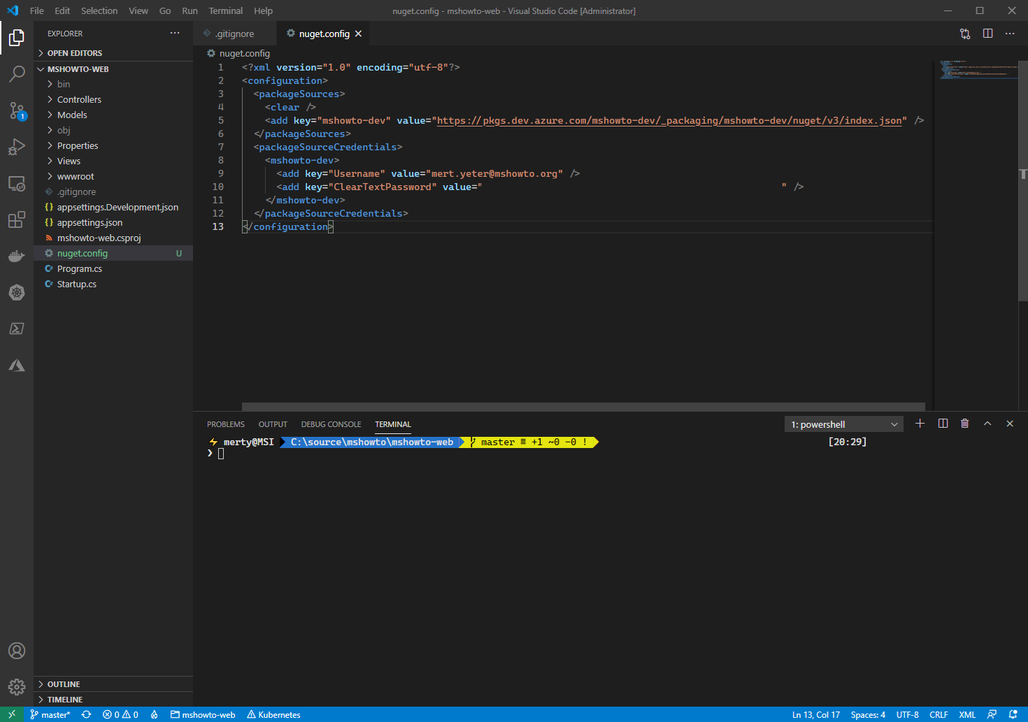Click the Open Changes icon in editor toolbar
1028x722 pixels.
(965, 34)
